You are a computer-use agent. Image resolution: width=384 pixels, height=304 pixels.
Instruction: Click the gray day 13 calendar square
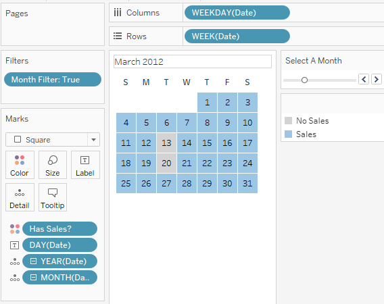tap(166, 143)
